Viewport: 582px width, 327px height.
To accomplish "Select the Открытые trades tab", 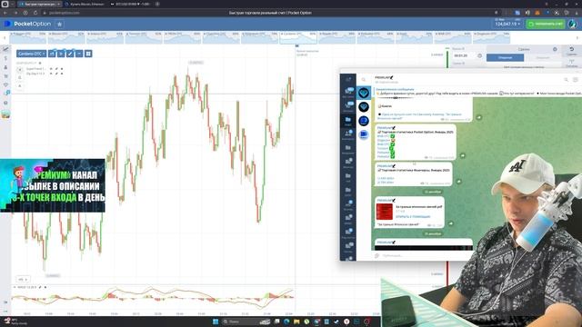I will (x=506, y=57).
